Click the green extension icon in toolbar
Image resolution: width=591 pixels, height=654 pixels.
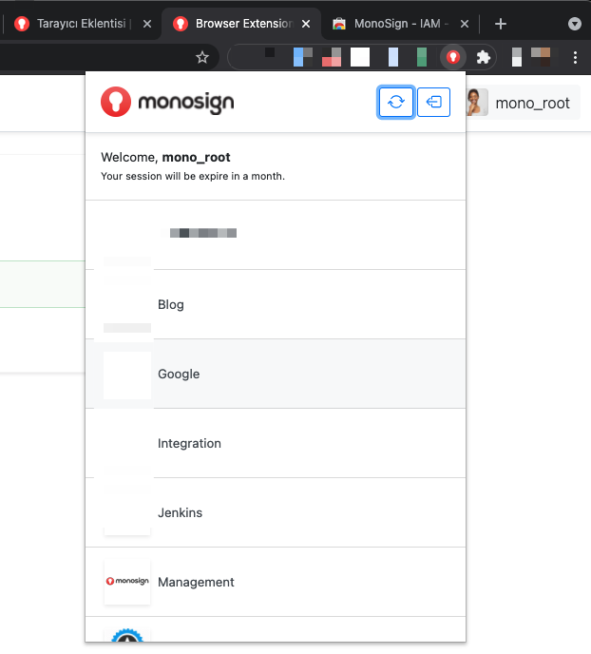422,57
